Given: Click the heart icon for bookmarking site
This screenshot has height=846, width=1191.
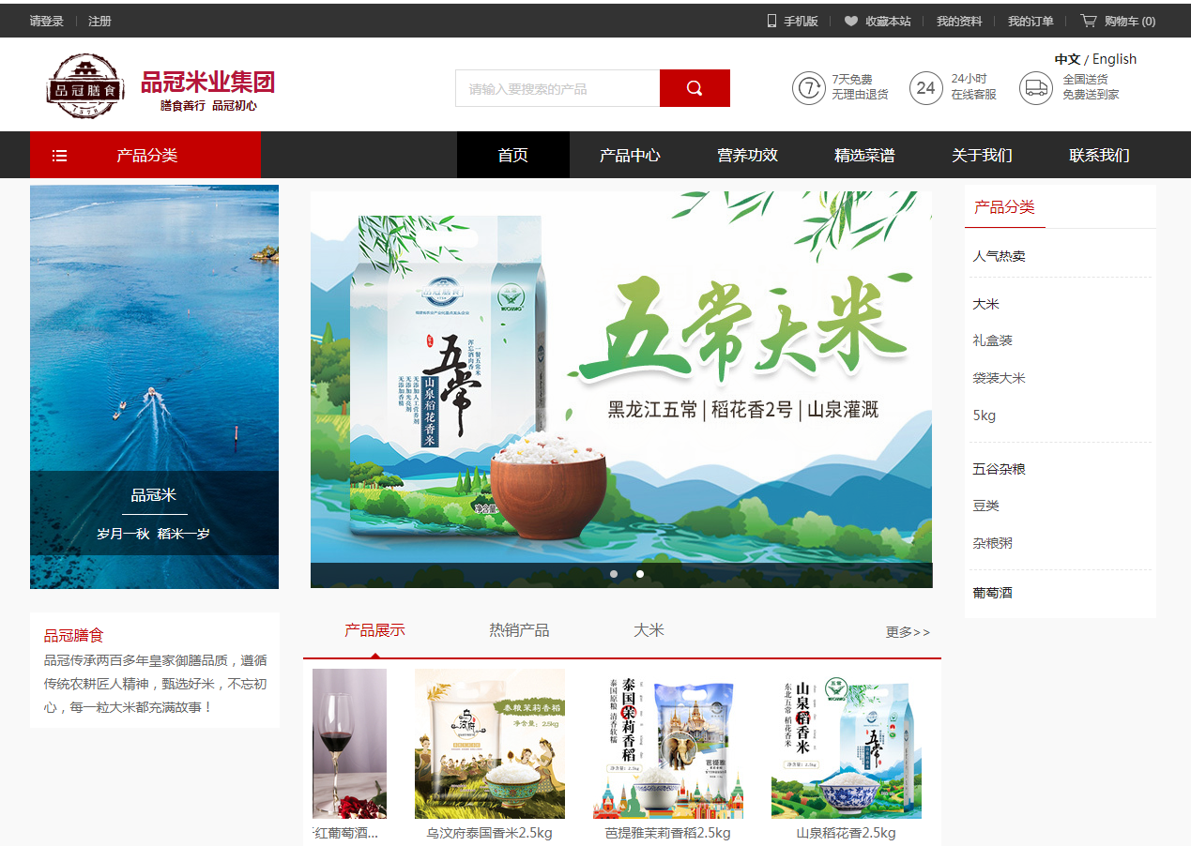Looking at the screenshot, I should (x=850, y=21).
